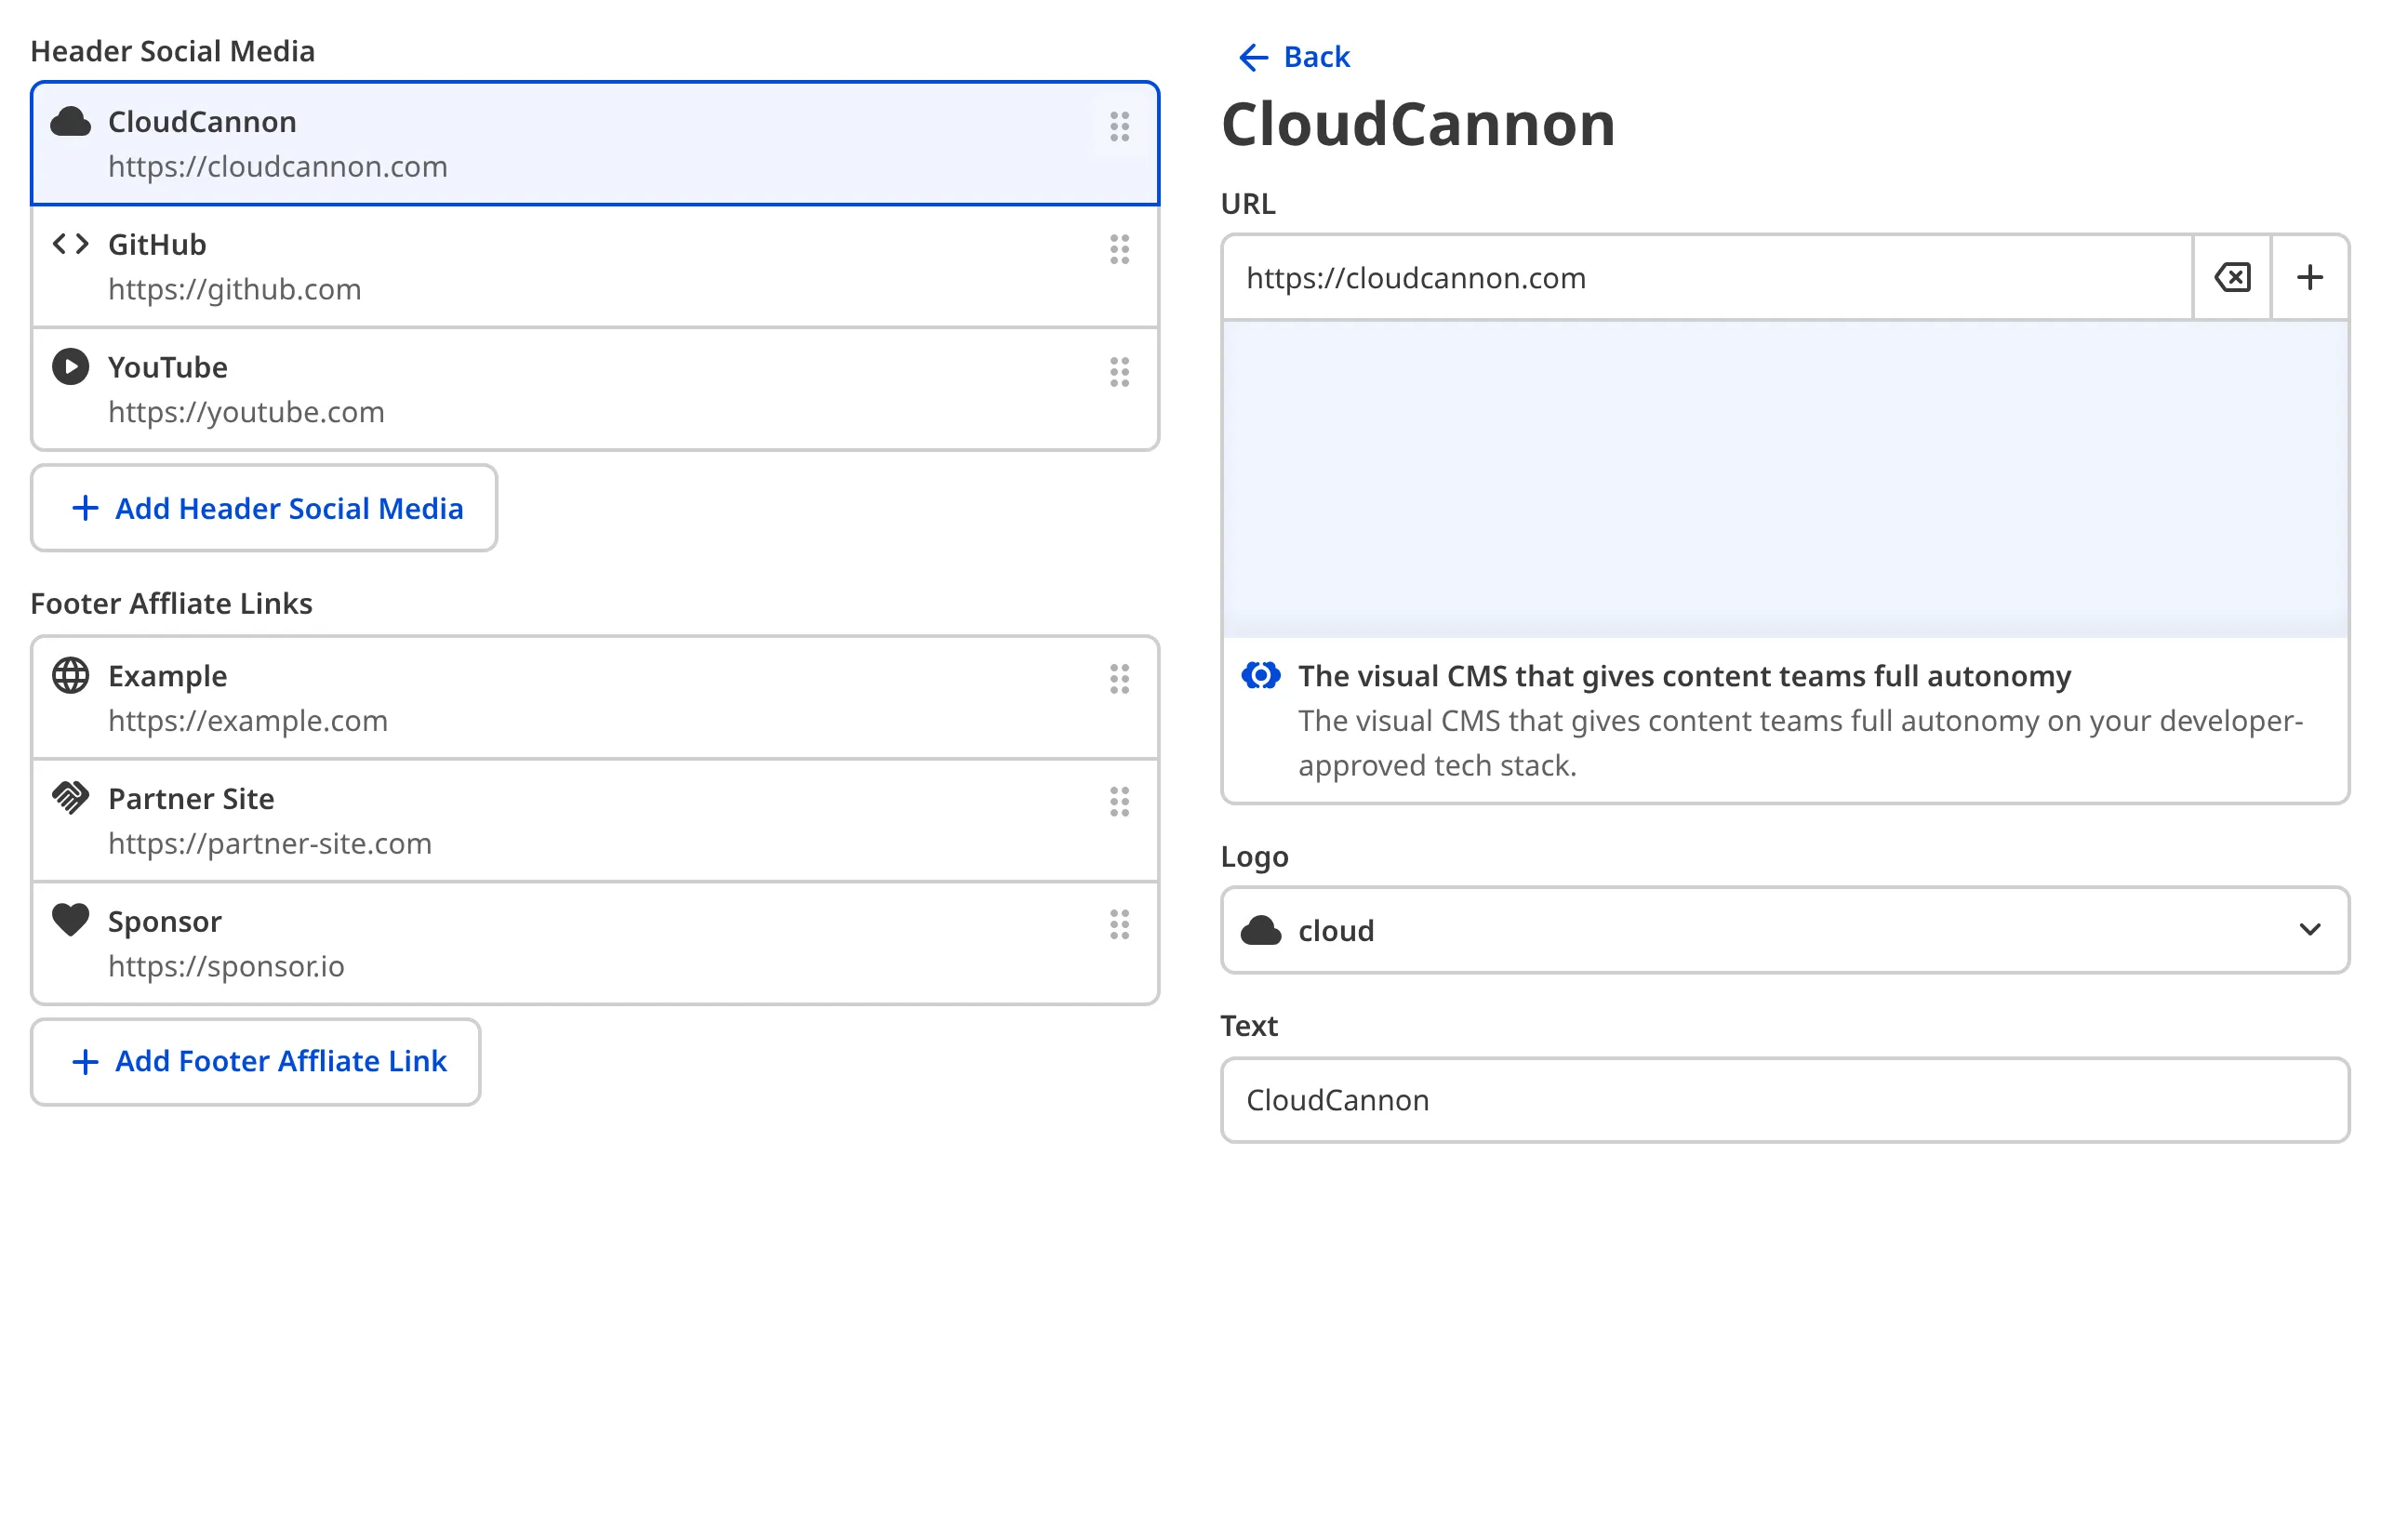Click the Logo field label
The height and width of the screenshot is (1540, 2381).
pos(1255,857)
